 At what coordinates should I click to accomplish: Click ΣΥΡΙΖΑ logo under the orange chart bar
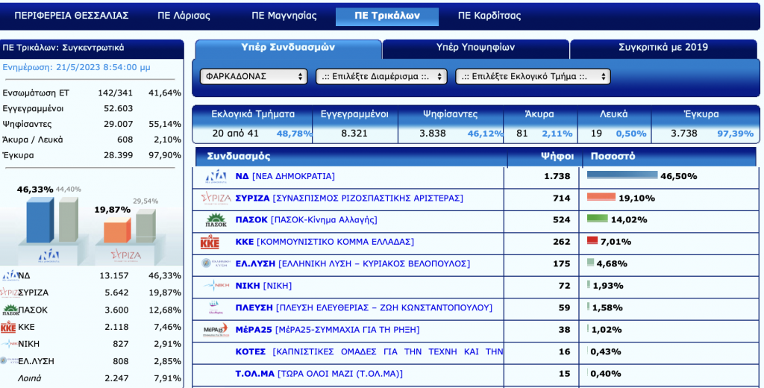pos(125,255)
